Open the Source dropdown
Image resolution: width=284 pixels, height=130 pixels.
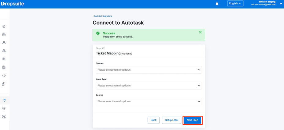pos(149,101)
